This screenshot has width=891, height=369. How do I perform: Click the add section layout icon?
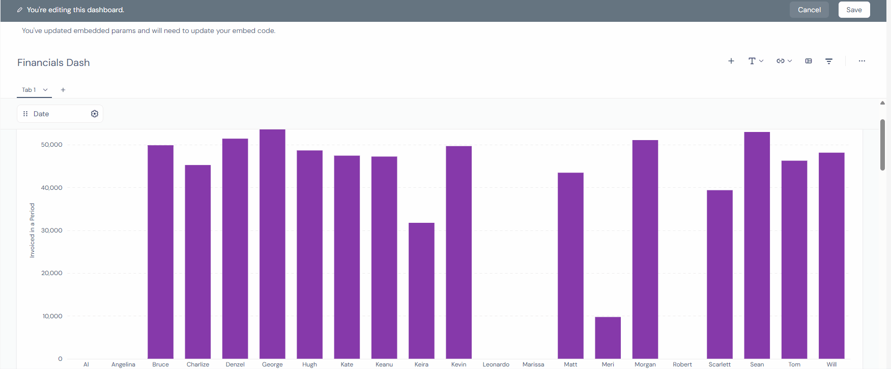pyautogui.click(x=809, y=61)
